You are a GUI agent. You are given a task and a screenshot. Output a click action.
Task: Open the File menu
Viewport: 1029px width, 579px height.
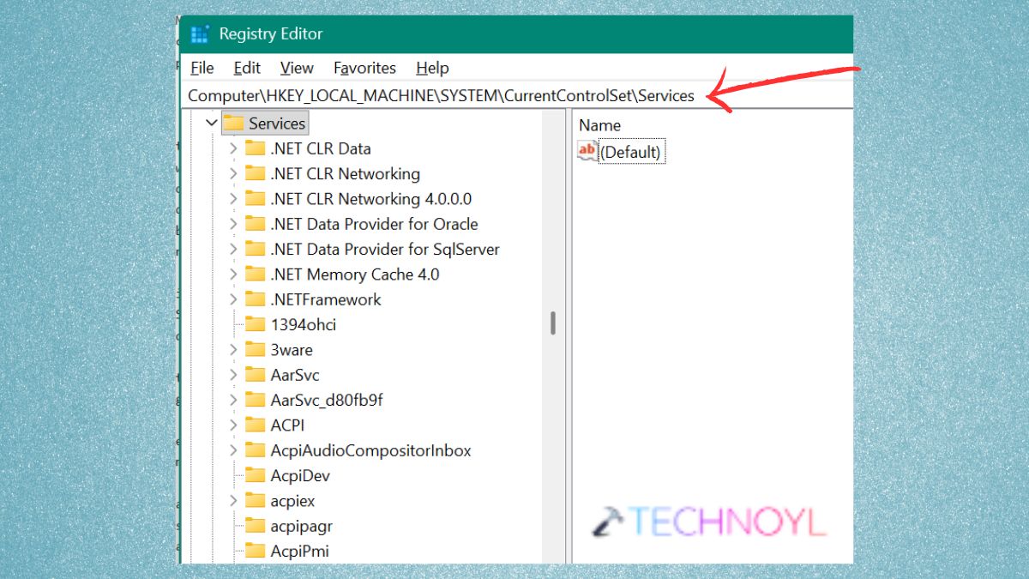[202, 68]
